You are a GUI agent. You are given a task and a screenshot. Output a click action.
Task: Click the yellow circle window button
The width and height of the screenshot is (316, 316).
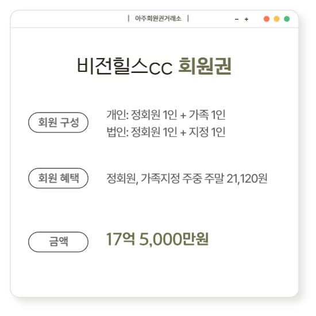point(276,19)
